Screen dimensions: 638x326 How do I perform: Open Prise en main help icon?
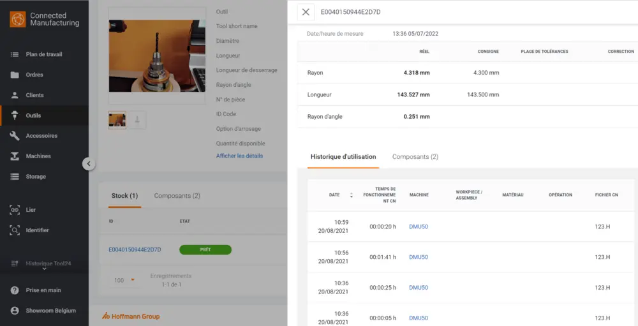click(15, 290)
